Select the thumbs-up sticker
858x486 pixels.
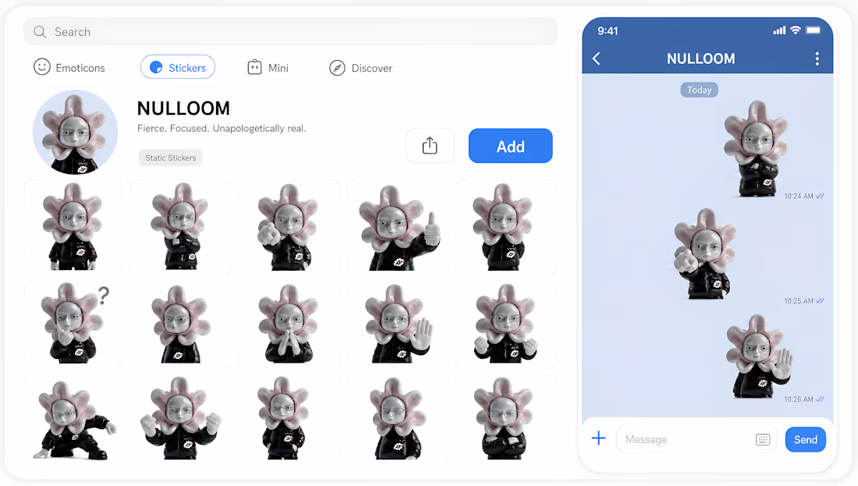(x=398, y=228)
